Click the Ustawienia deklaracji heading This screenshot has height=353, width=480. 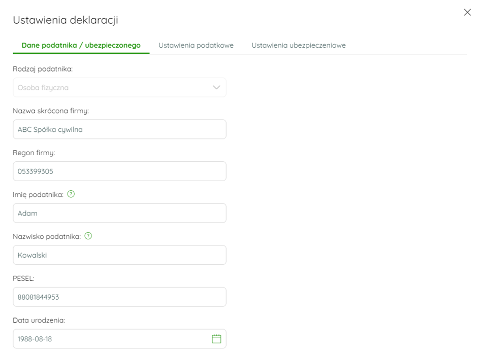66,20
